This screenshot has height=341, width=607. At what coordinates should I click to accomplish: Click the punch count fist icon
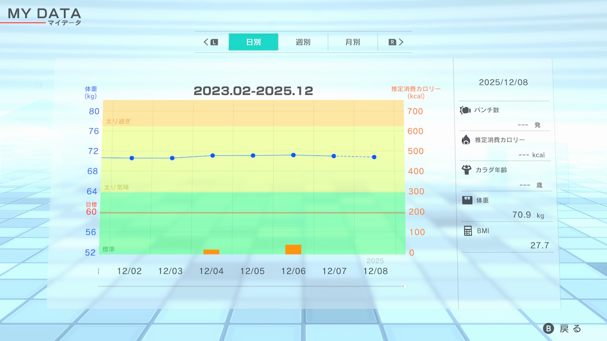465,110
